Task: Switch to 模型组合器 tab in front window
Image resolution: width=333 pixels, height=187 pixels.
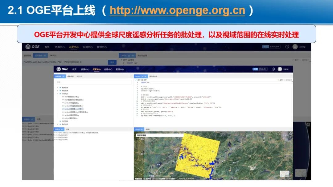Action: tap(153, 76)
